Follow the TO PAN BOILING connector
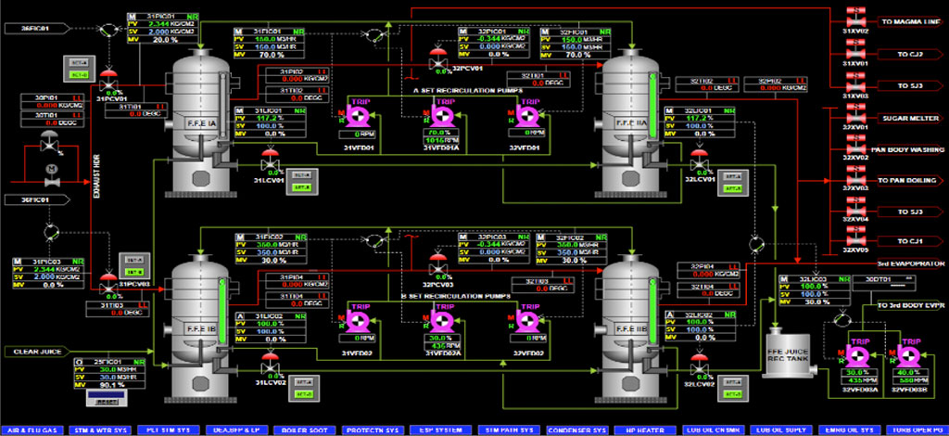 (911, 181)
